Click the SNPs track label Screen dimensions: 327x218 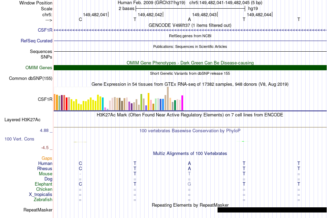(46, 57)
